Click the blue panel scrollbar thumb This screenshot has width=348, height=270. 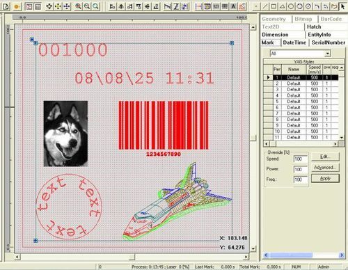point(291,255)
